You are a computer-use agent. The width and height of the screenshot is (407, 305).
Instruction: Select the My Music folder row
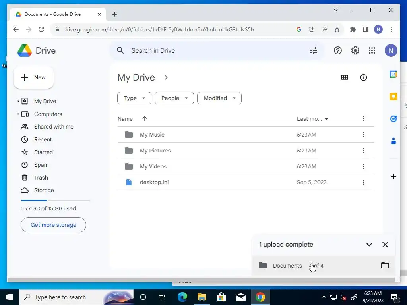(x=246, y=135)
